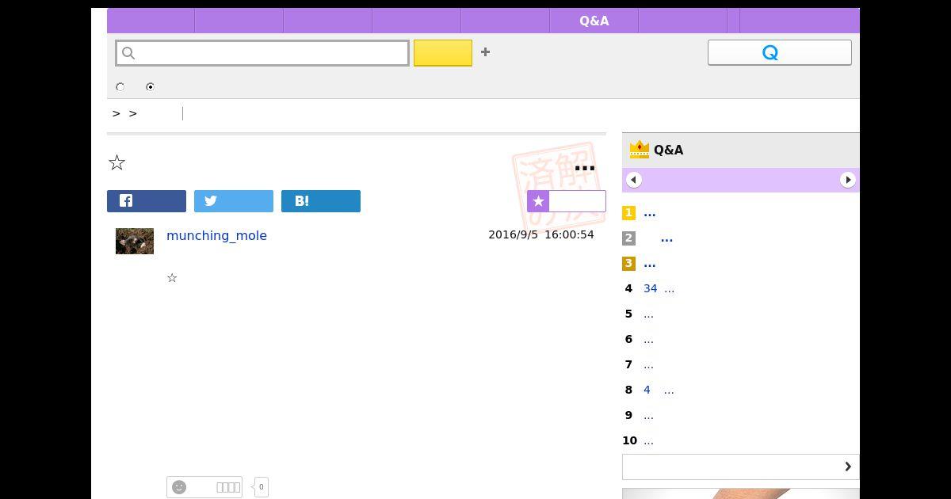The image size is (951, 499).
Task: Open the Q&A tab in the purple bar
Action: click(x=594, y=21)
